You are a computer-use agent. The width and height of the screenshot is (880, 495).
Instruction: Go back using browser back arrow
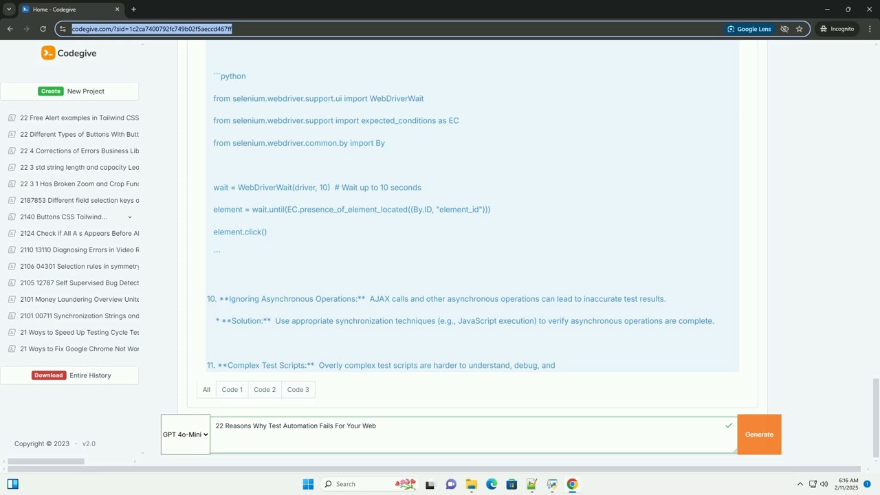10,29
